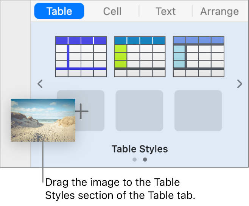Go to second page of table styles dot
This screenshot has height=206, width=249.
pos(145,159)
